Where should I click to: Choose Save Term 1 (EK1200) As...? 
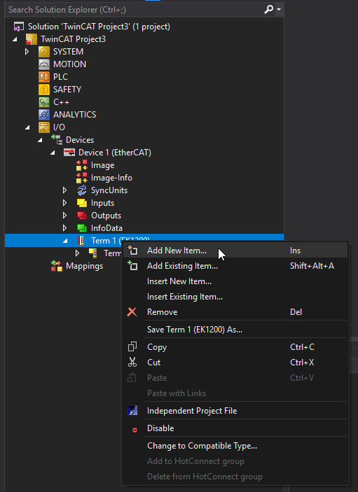click(x=235, y=330)
